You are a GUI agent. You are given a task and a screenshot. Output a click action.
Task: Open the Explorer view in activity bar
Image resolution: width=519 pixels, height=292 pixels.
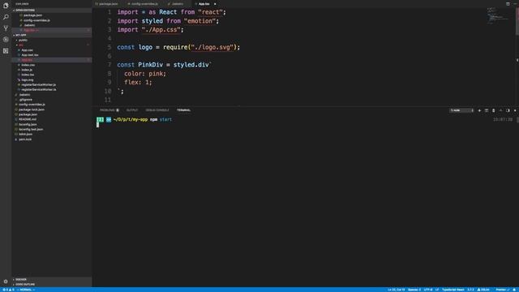[6, 6]
